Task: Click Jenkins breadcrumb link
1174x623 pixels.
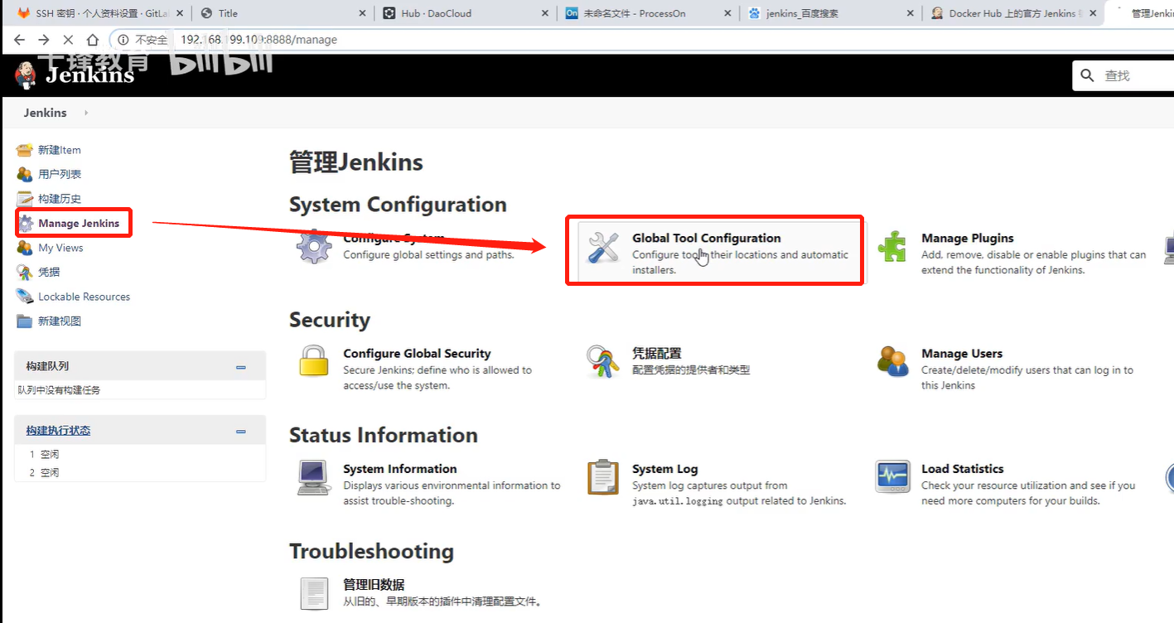Action: coord(45,113)
